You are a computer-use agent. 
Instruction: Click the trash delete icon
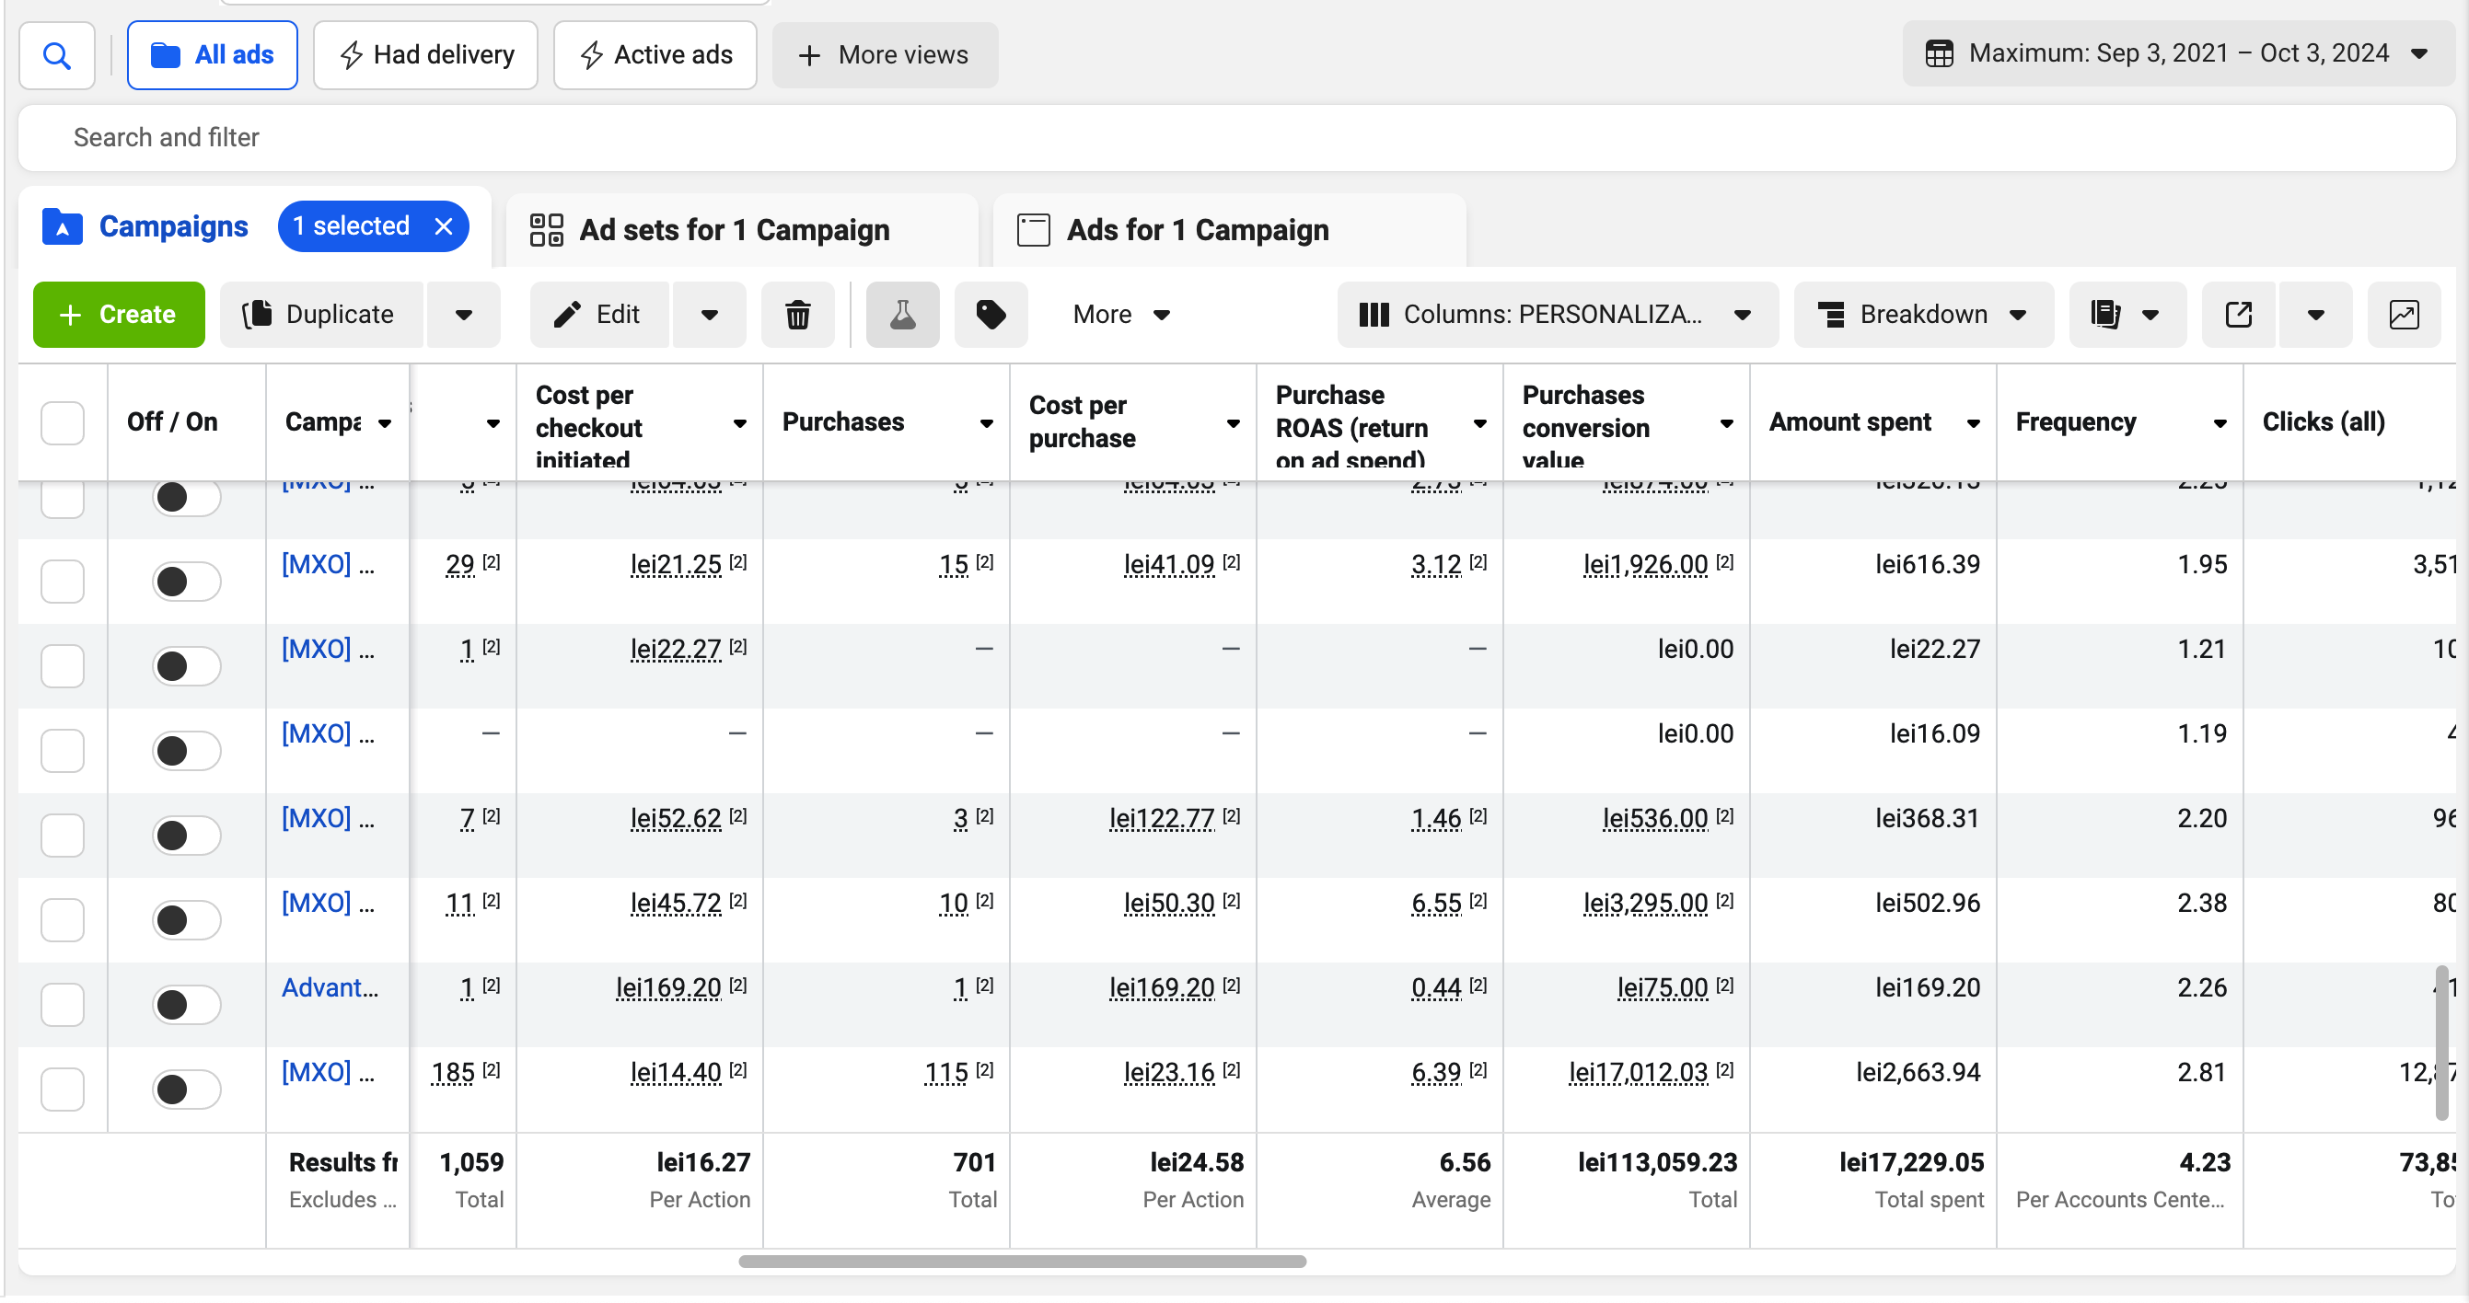pos(797,315)
